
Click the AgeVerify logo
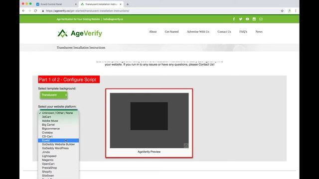[80, 33]
